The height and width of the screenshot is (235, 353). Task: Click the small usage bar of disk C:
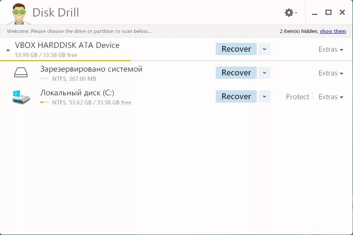pyautogui.click(x=44, y=102)
